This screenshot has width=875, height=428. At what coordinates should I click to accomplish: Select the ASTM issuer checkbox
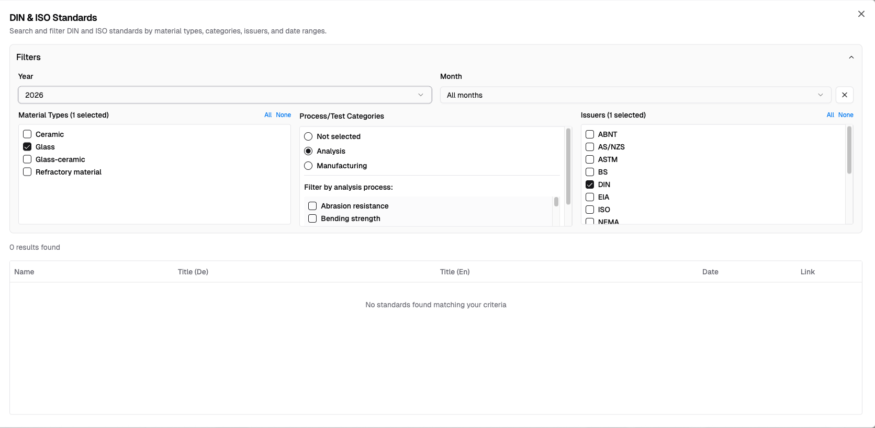click(590, 159)
